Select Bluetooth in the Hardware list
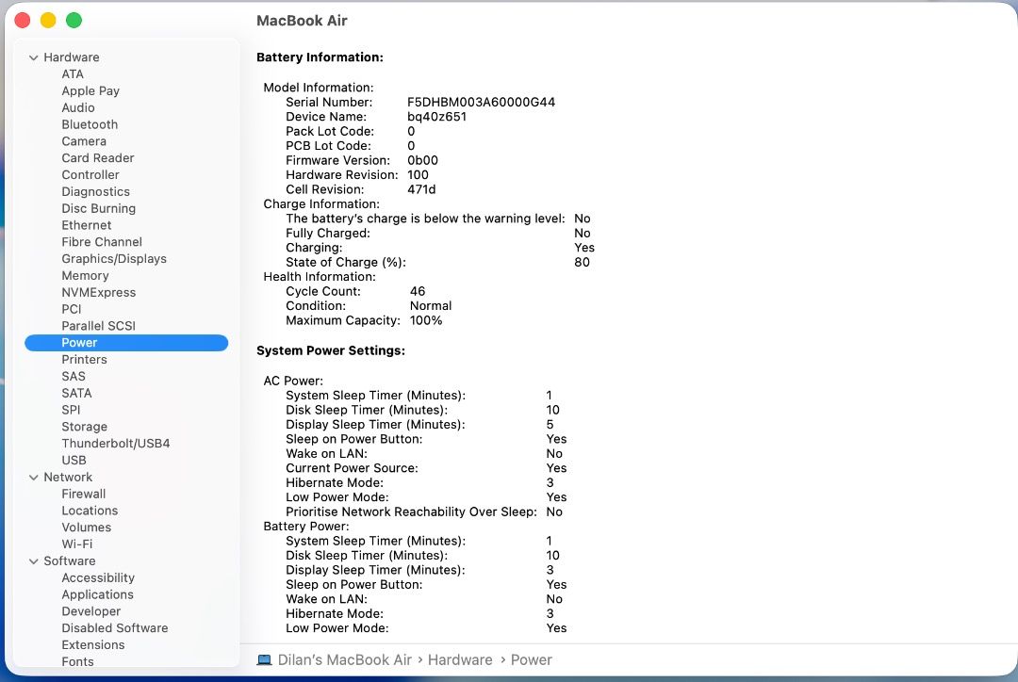The height and width of the screenshot is (682, 1018). [90, 124]
